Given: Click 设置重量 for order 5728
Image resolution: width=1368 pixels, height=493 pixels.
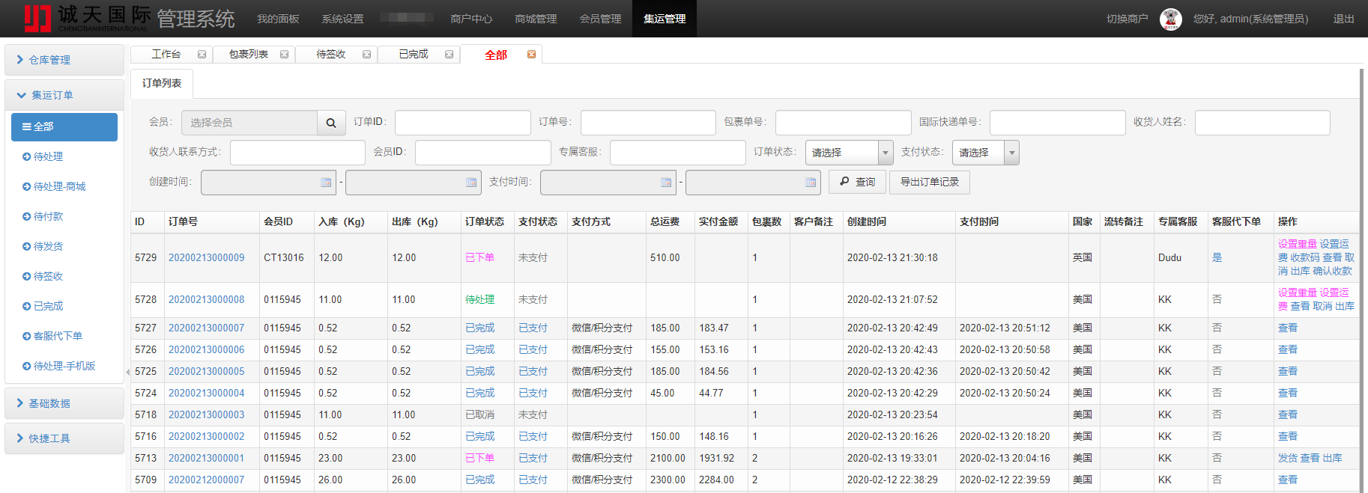Looking at the screenshot, I should 1298,293.
